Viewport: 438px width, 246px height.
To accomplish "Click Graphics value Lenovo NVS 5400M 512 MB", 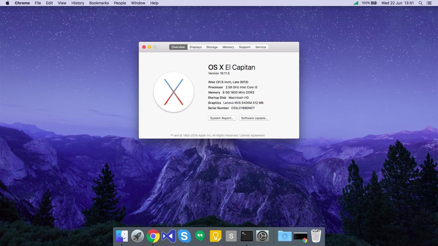I will (243, 103).
